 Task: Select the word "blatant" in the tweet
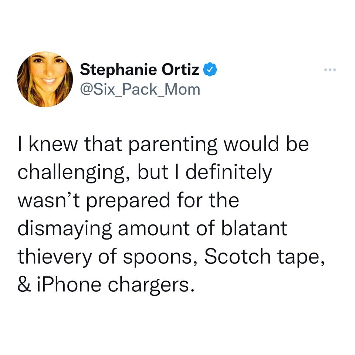click(255, 228)
